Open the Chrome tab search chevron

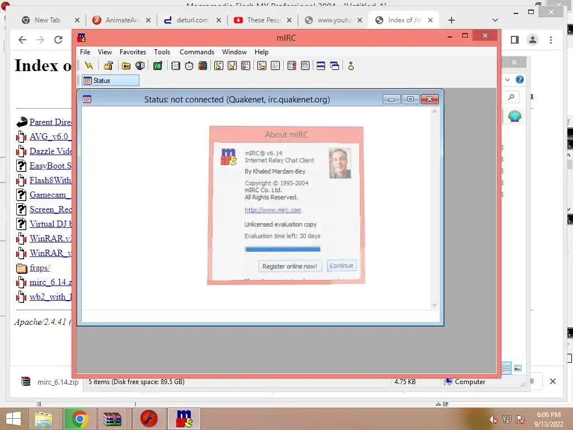tap(495, 20)
